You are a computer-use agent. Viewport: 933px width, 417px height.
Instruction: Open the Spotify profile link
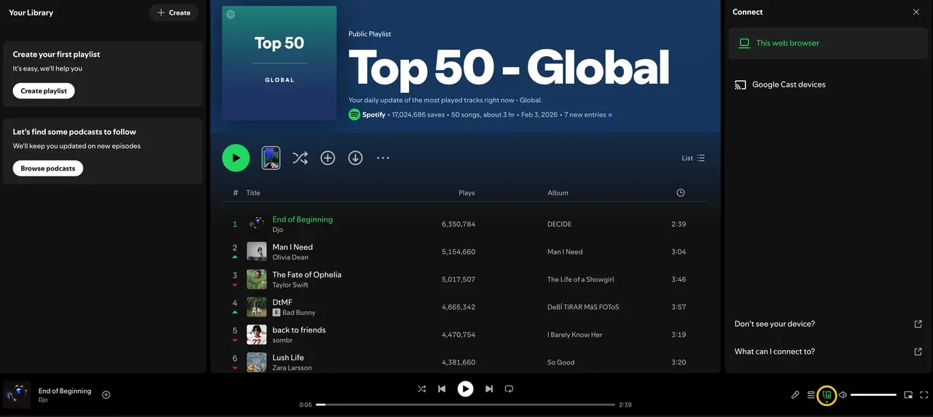[x=374, y=114]
